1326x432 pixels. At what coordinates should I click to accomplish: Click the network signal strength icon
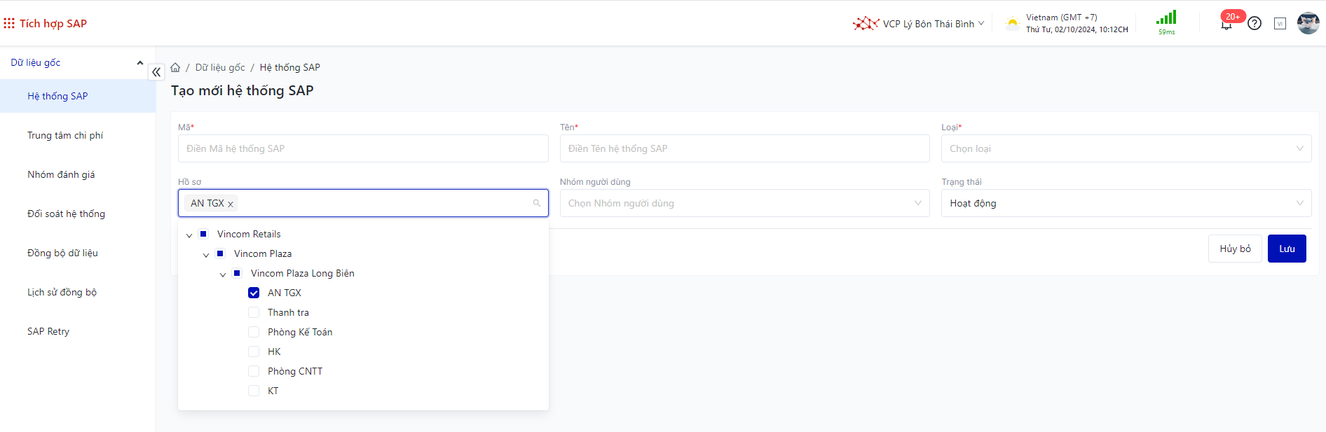point(1166,18)
